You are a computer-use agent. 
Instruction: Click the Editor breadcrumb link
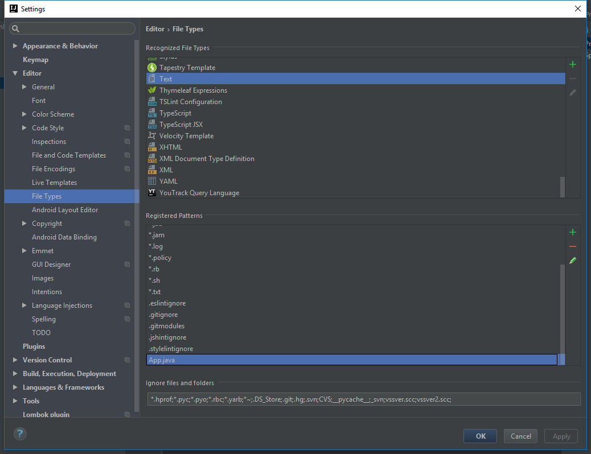tap(155, 29)
